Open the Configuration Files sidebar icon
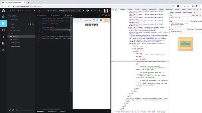The height and width of the screenshot is (113, 202). [3, 43]
